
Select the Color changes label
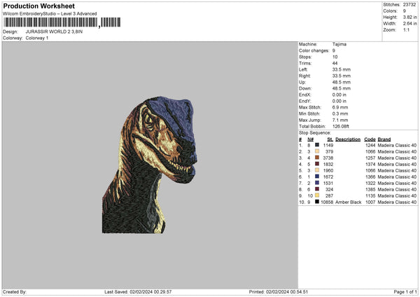tap(314, 50)
